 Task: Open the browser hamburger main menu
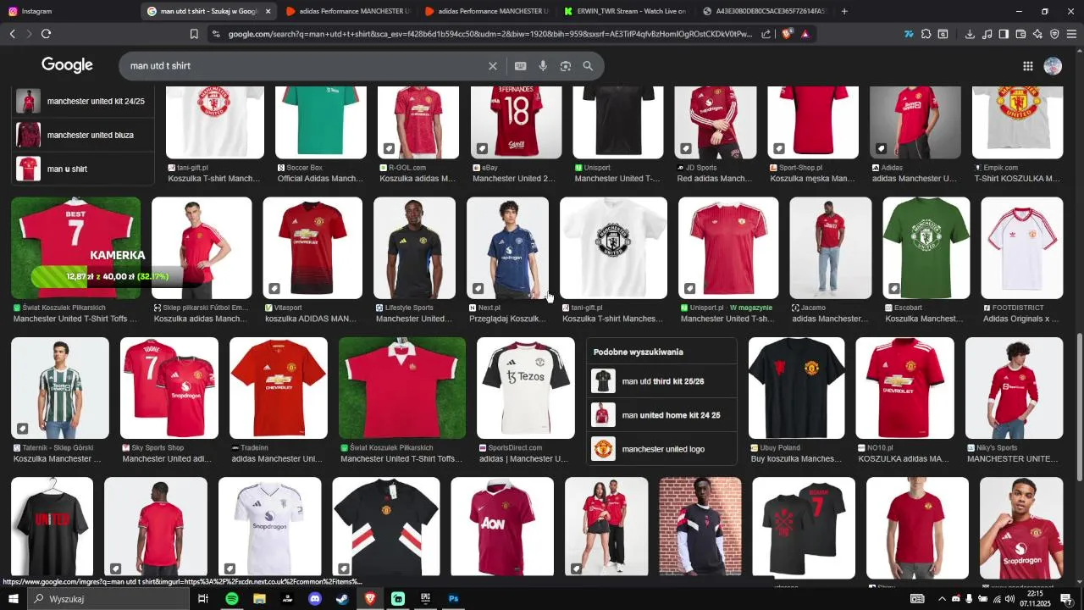point(1071,34)
